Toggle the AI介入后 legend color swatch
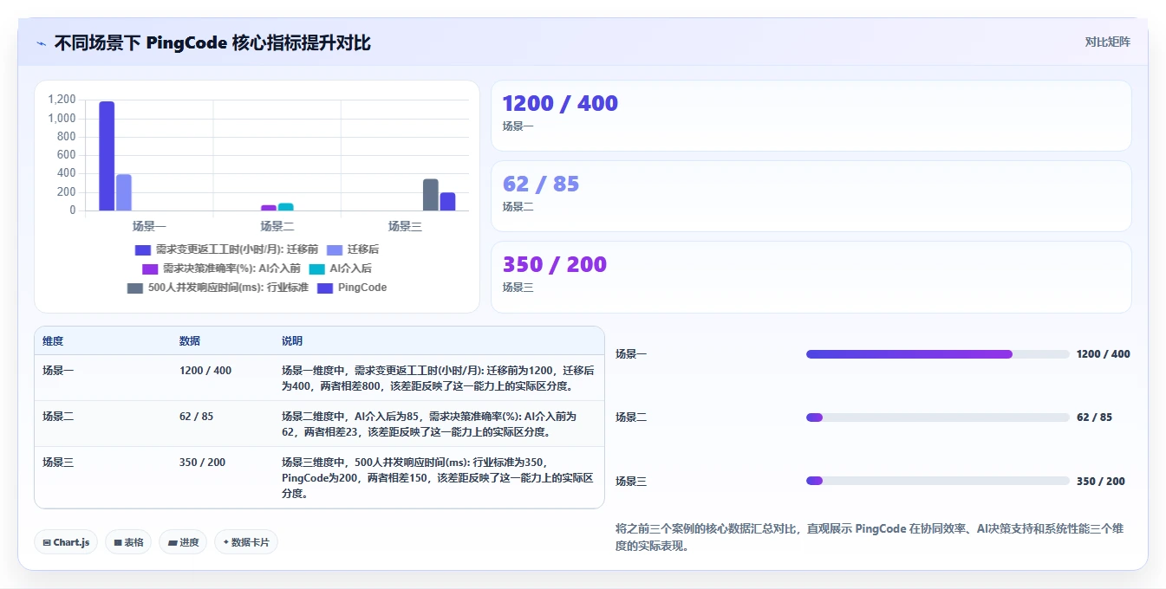 point(317,269)
